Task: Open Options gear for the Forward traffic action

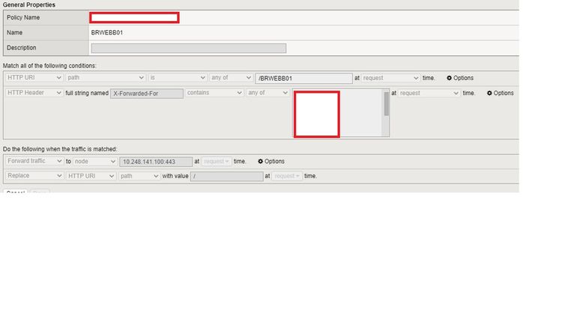Action: tap(271, 161)
